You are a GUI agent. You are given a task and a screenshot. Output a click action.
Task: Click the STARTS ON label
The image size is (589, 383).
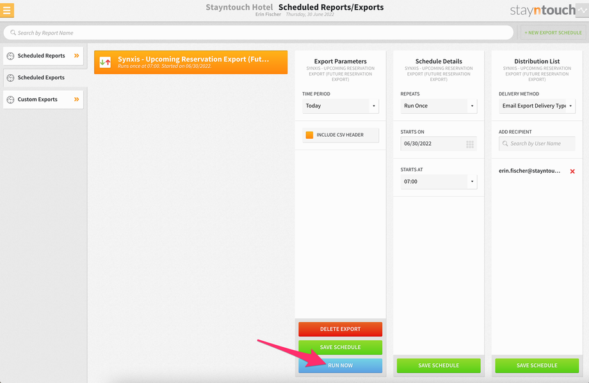pyautogui.click(x=412, y=132)
